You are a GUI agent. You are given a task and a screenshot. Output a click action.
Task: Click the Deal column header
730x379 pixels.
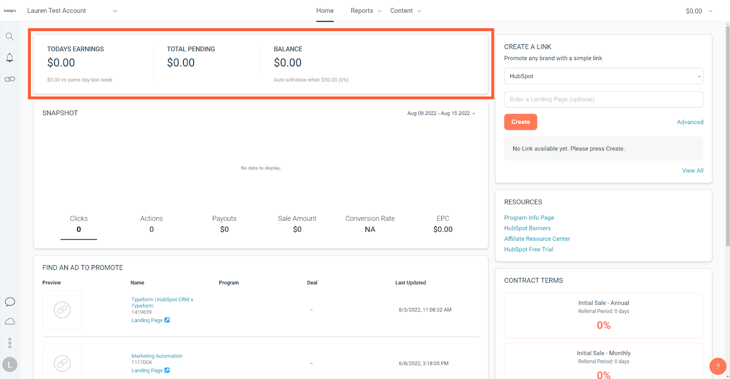312,283
